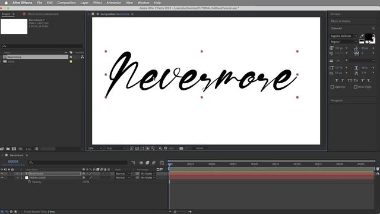Expand the Solids folder in Project panel
This screenshot has width=380, height=214.
[1, 62]
